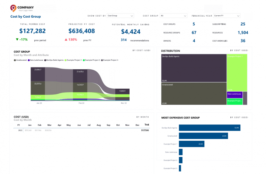Open the Show Cost By dropdown

(x=120, y=16)
